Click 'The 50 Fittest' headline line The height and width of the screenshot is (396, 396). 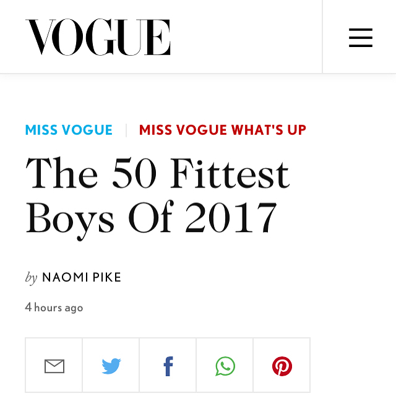[157, 174]
